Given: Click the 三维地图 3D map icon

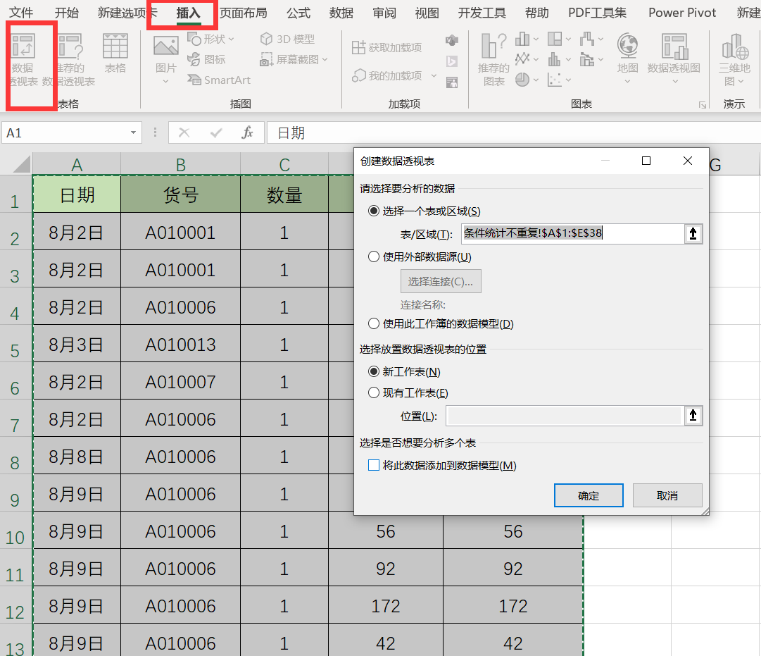Looking at the screenshot, I should (735, 47).
